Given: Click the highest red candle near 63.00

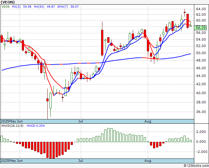Looking at the screenshot, I should [x=185, y=12].
